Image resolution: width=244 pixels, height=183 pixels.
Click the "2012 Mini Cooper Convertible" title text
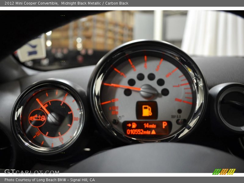[x=31, y=3]
